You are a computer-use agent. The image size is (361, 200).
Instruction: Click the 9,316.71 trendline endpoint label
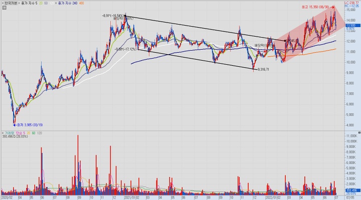263,69
